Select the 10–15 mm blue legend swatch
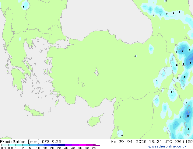The height and width of the screenshot is (149, 193). pyautogui.click(x=40, y=145)
